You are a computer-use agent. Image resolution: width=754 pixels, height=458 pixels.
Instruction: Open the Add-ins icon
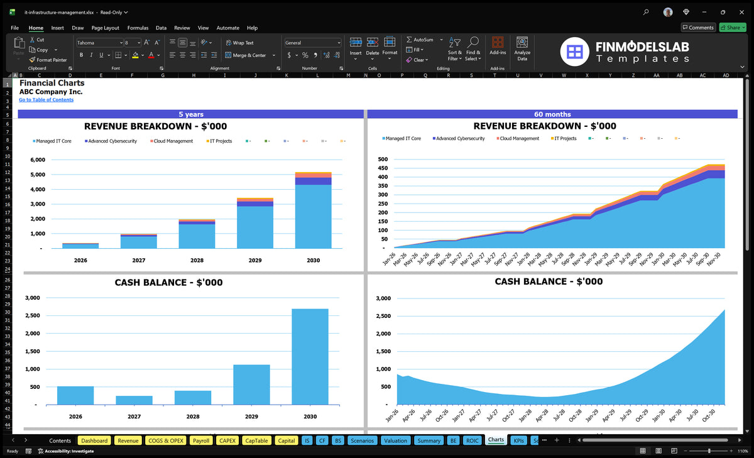[498, 42]
